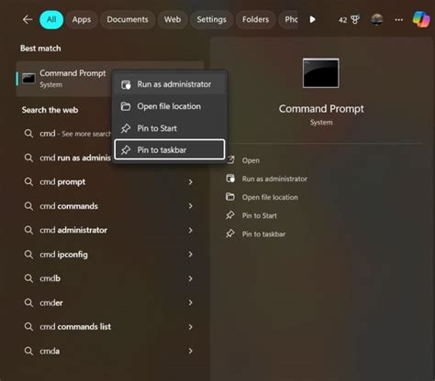Choose Pin to taskbar from context menu

[x=170, y=149]
